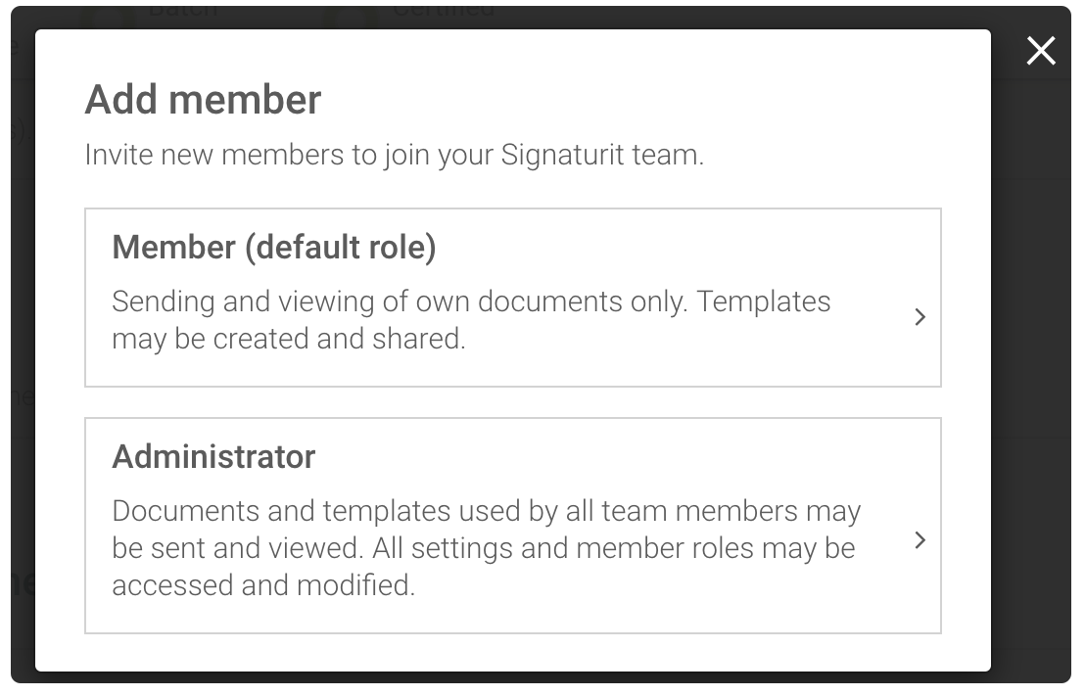Close the Add member dialog
Image resolution: width=1085 pixels, height=695 pixels.
pyautogui.click(x=1041, y=51)
